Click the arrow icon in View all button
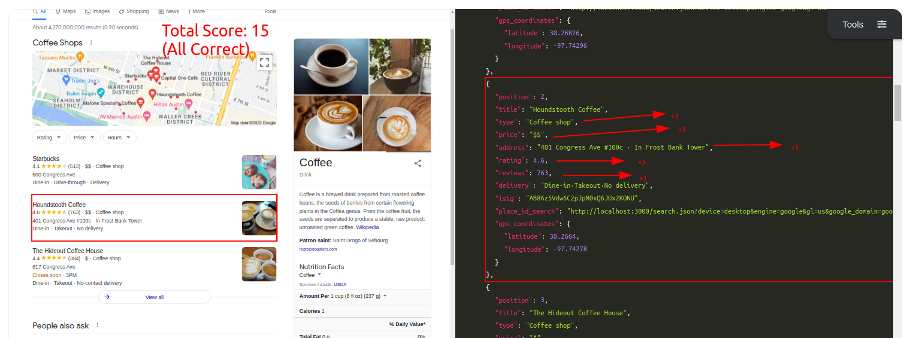 point(107,297)
